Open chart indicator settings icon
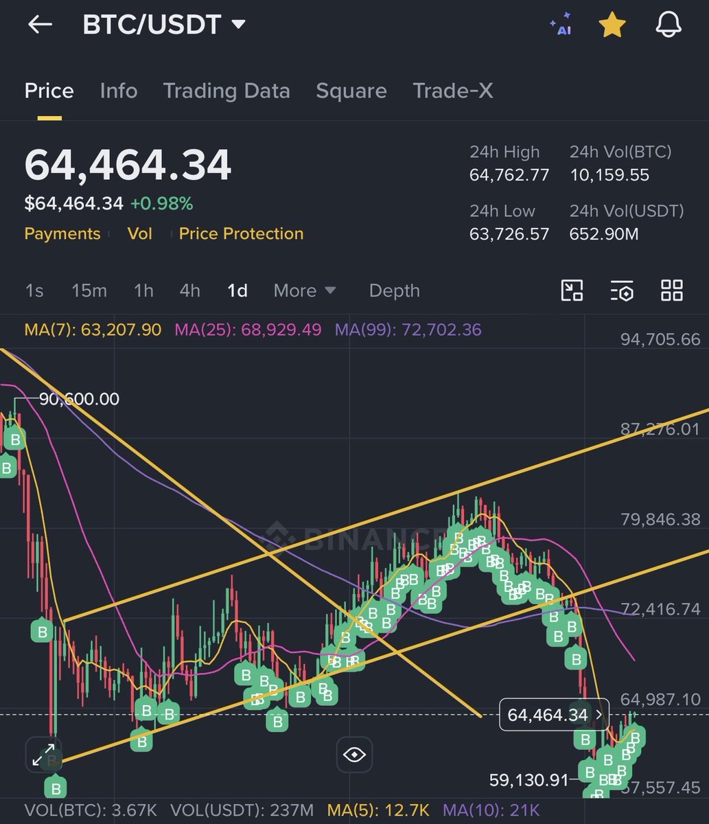Viewport: 709px width, 824px height. [x=622, y=290]
